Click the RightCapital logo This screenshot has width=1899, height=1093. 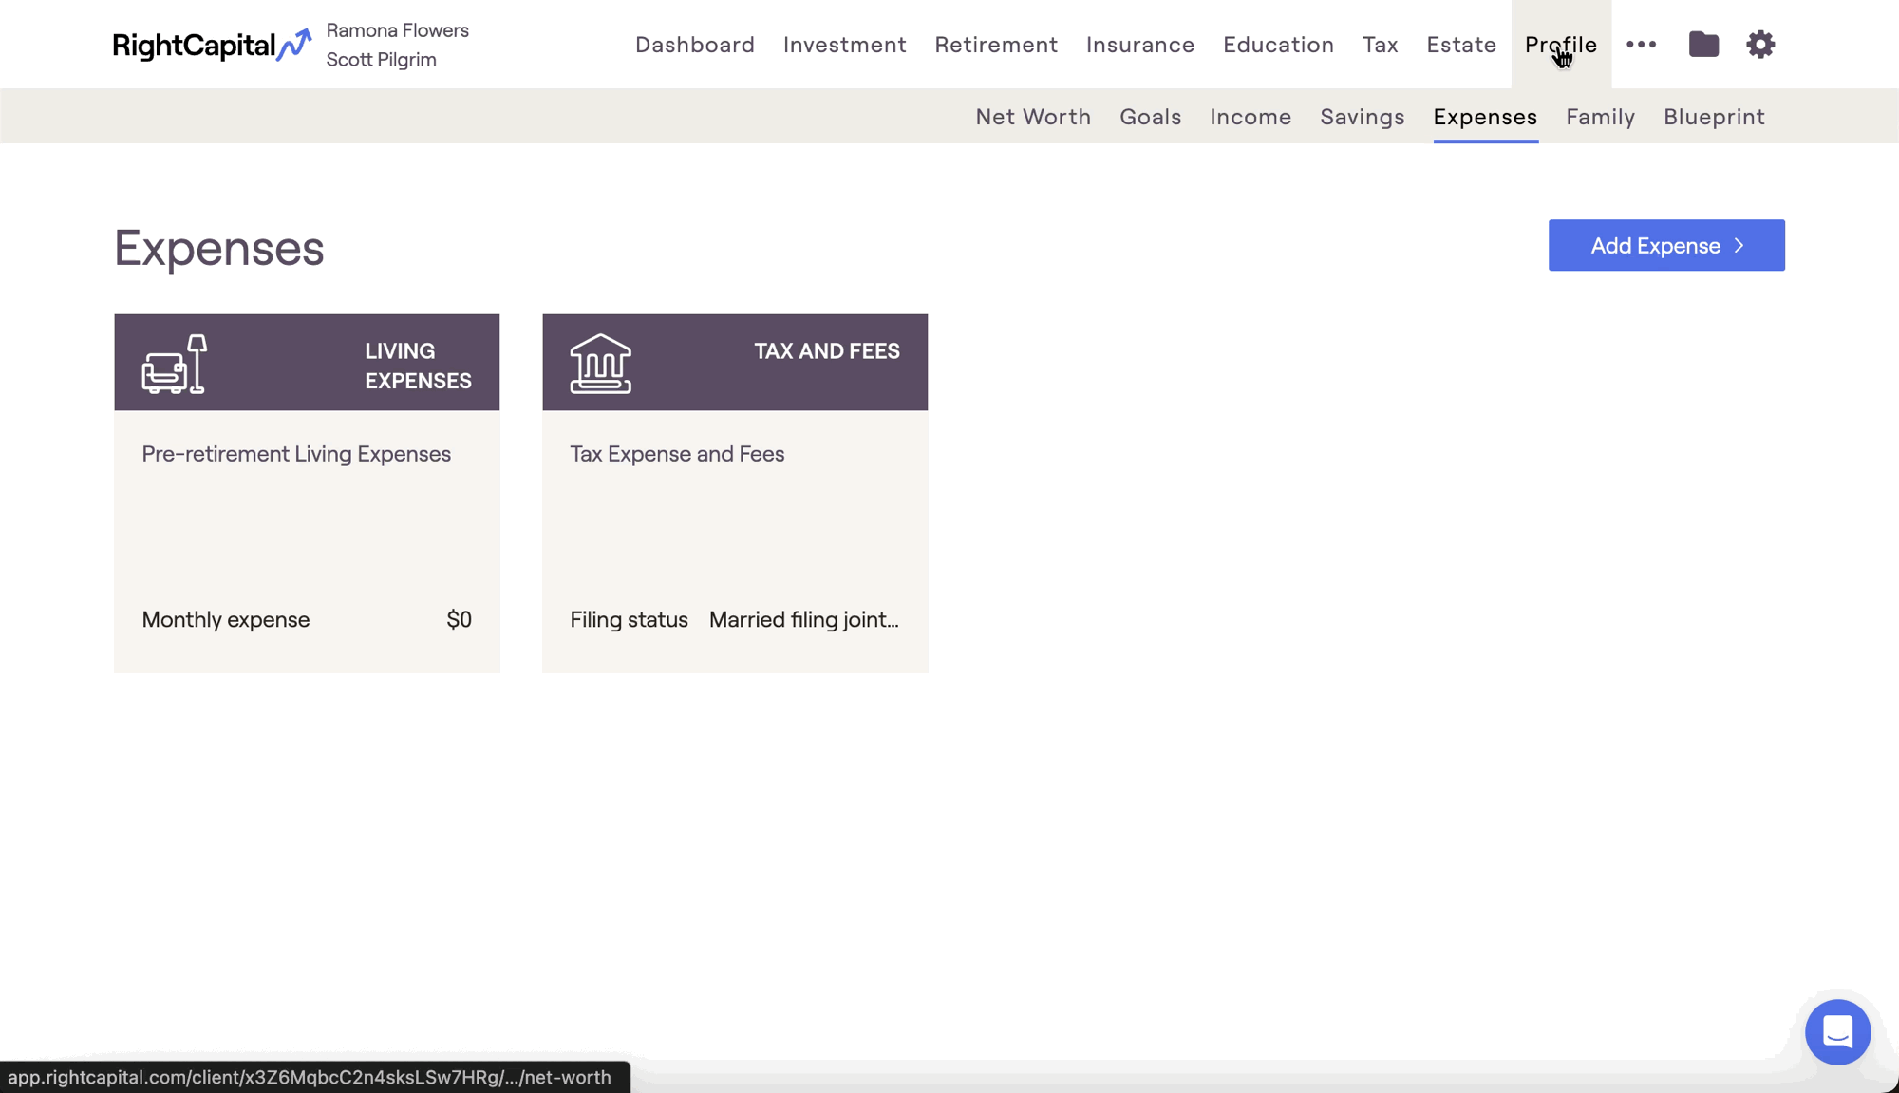coord(211,45)
